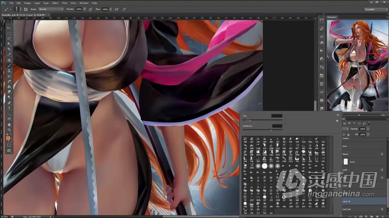Image resolution: width=389 pixels, height=218 pixels.
Task: Select the Healing Brush tool
Action: click(x=9, y=60)
